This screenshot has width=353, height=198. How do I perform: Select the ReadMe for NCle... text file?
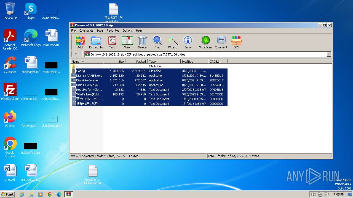pyautogui.click(x=149, y=90)
